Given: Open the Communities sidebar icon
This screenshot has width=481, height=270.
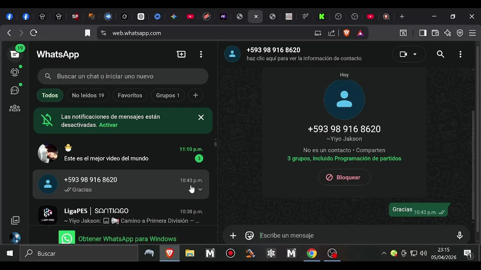Looking at the screenshot, I should click(15, 108).
